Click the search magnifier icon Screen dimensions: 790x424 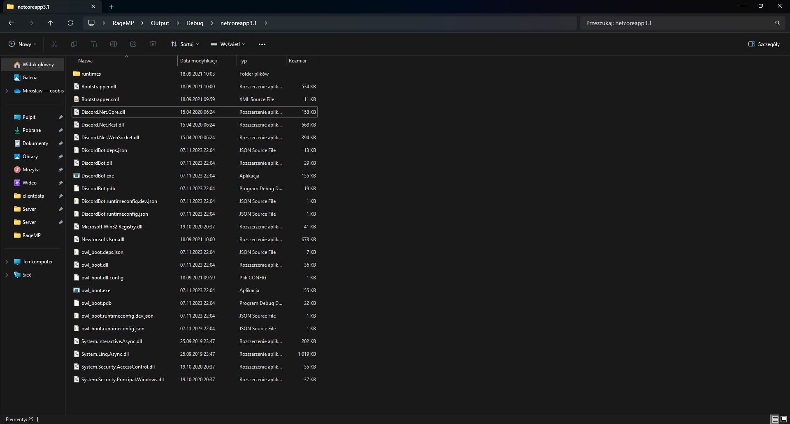777,23
